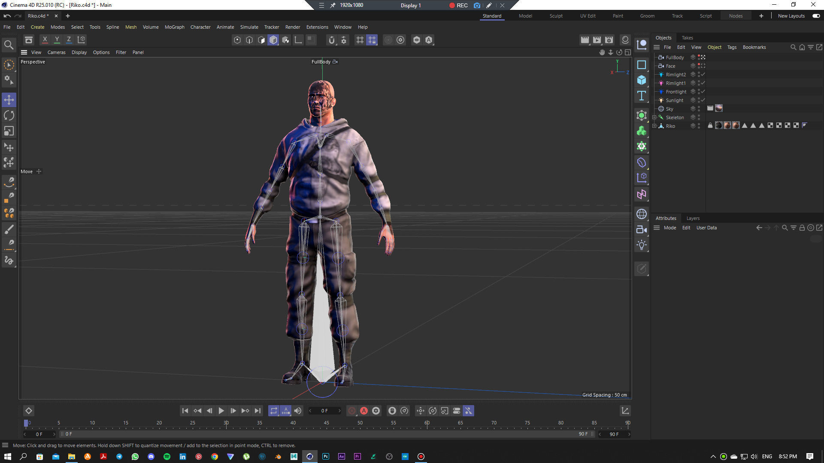Add a Camera object

(642, 229)
